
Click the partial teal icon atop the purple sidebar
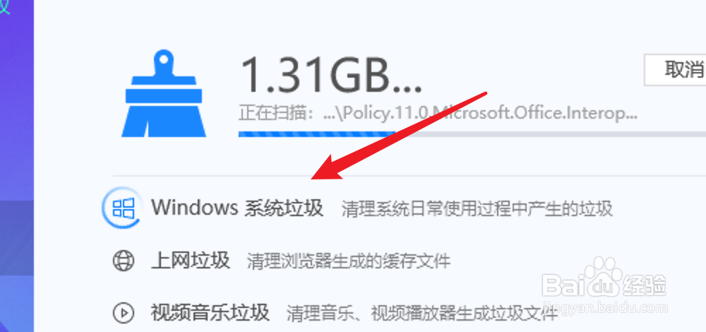pos(4,6)
